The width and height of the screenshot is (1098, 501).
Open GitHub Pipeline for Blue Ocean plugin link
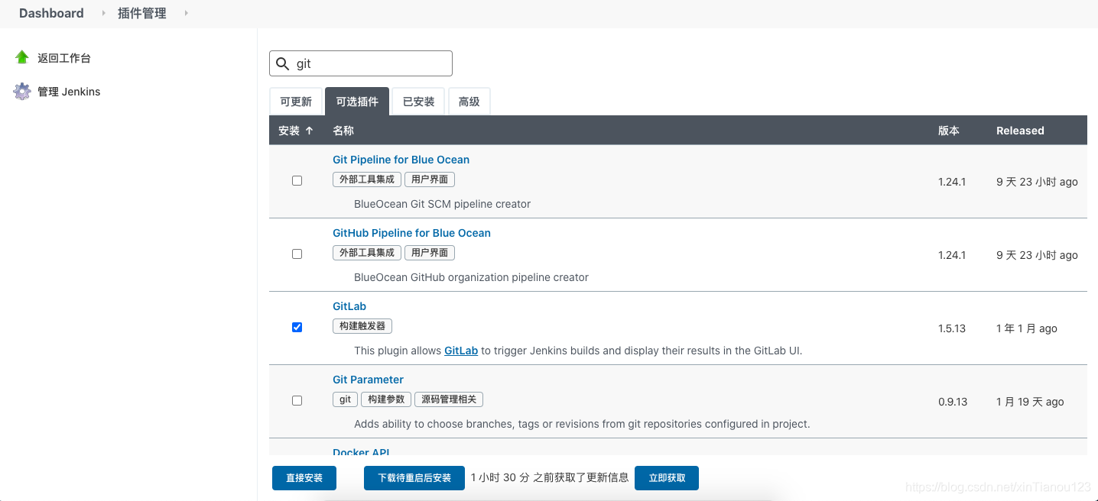pos(411,233)
